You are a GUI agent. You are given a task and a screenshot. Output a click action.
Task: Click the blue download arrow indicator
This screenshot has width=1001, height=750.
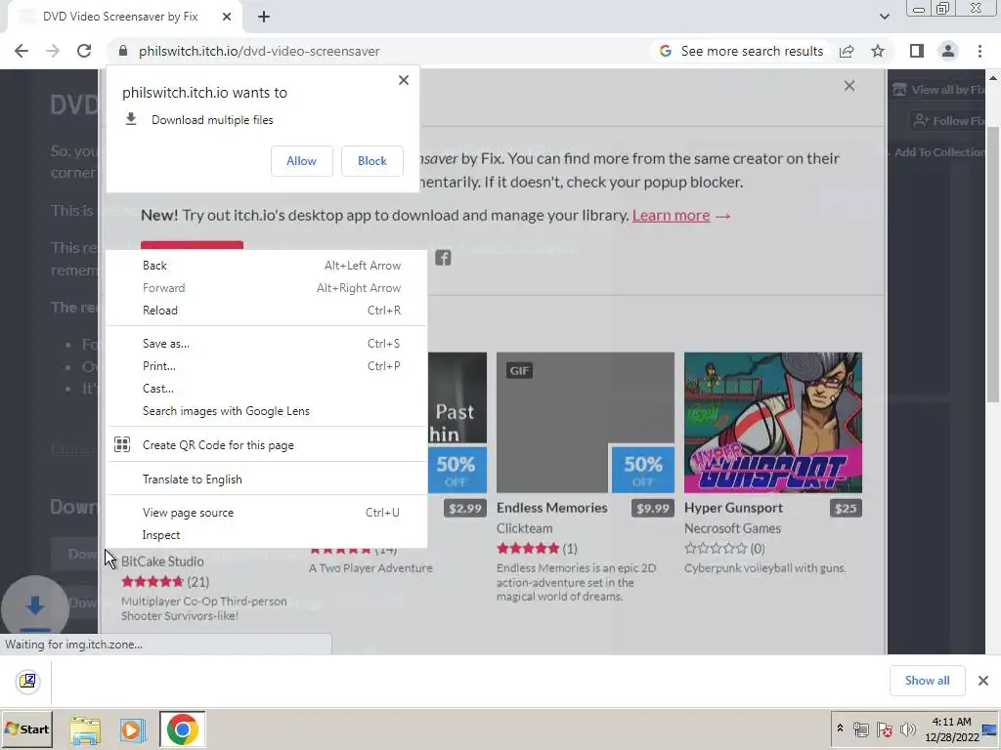pos(35,607)
